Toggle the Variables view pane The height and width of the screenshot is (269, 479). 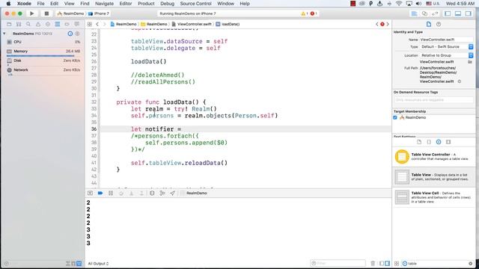pos(382,263)
